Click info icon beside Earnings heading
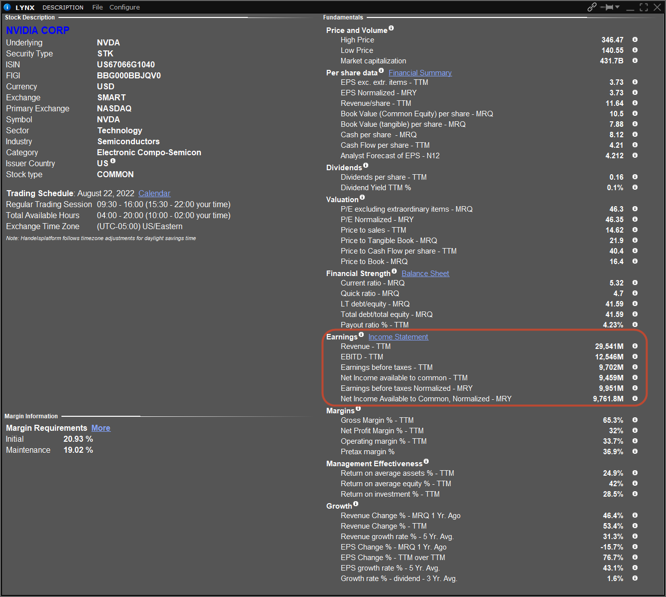The width and height of the screenshot is (666, 597). [x=361, y=334]
